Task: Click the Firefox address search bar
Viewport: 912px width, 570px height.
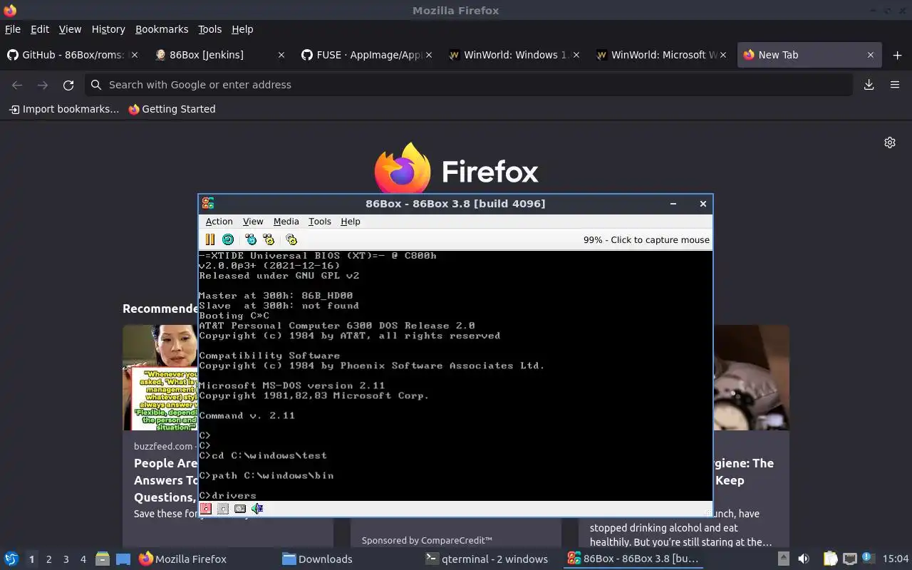Action: pos(469,85)
